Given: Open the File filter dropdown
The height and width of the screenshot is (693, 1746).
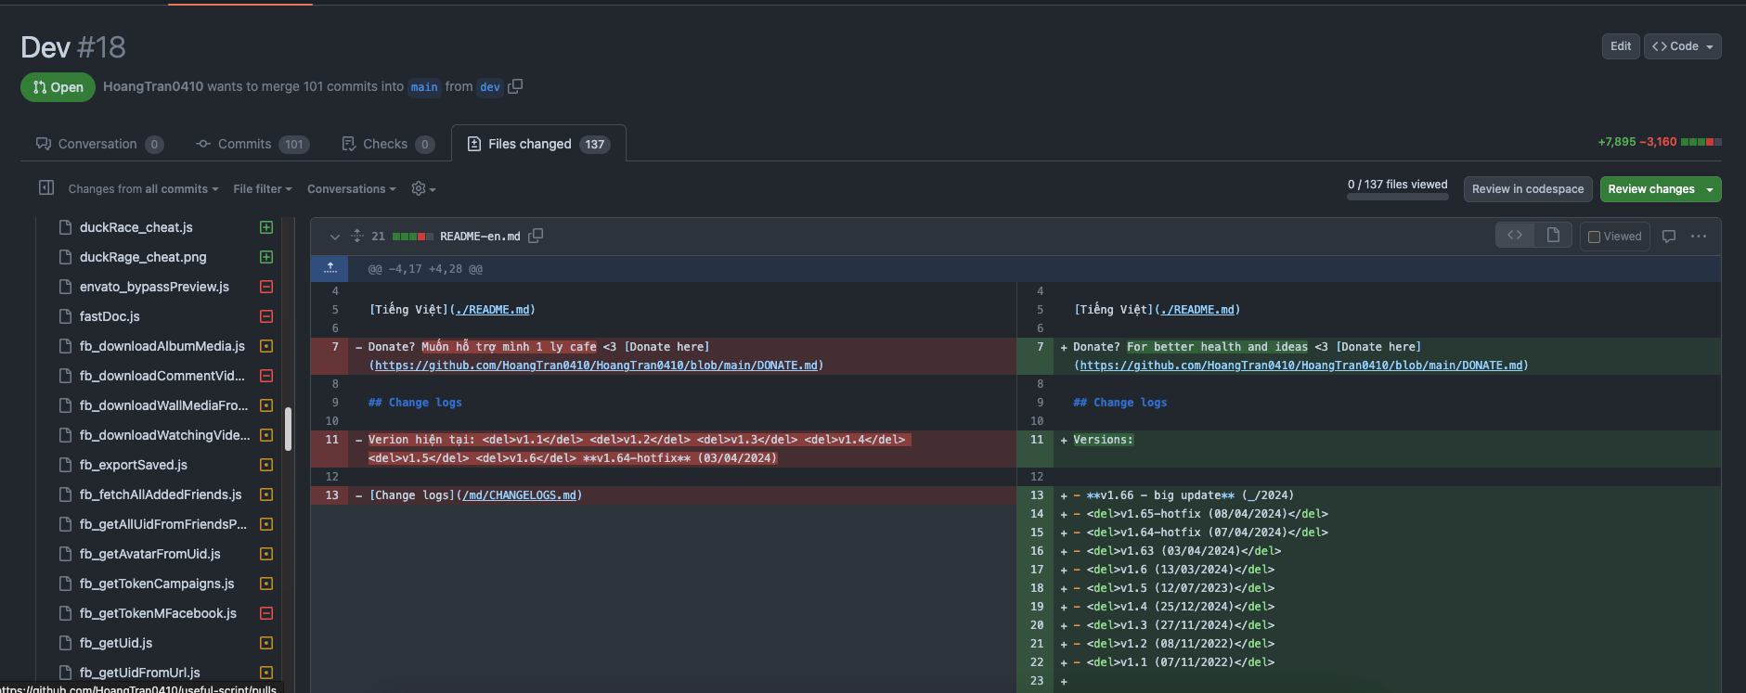Looking at the screenshot, I should pyautogui.click(x=263, y=189).
